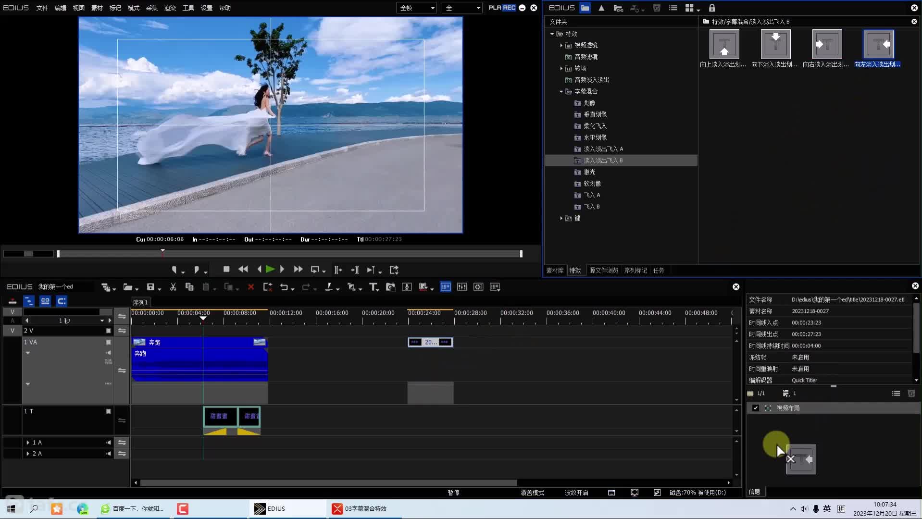The height and width of the screenshot is (519, 922).
Task: Click the red Delete X icon
Action: click(x=250, y=287)
